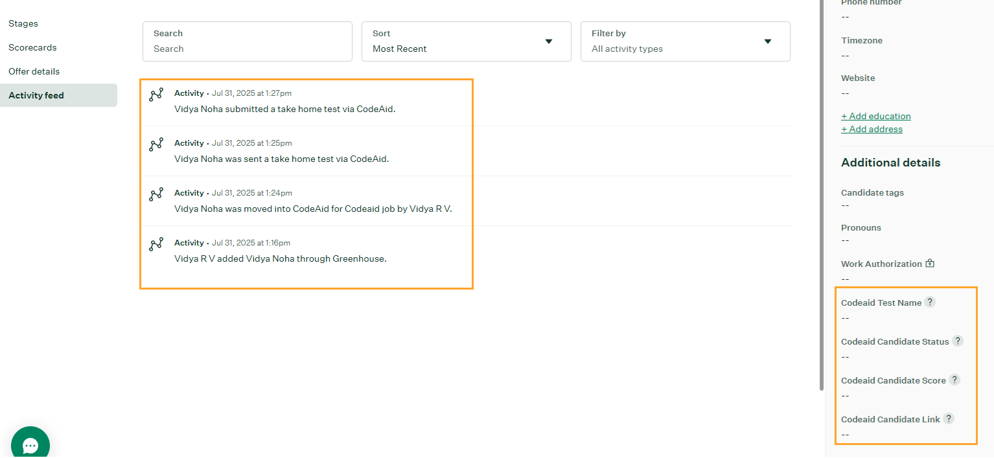
Task: Click the 'Codeaid Test Name' label
Action: (x=881, y=303)
